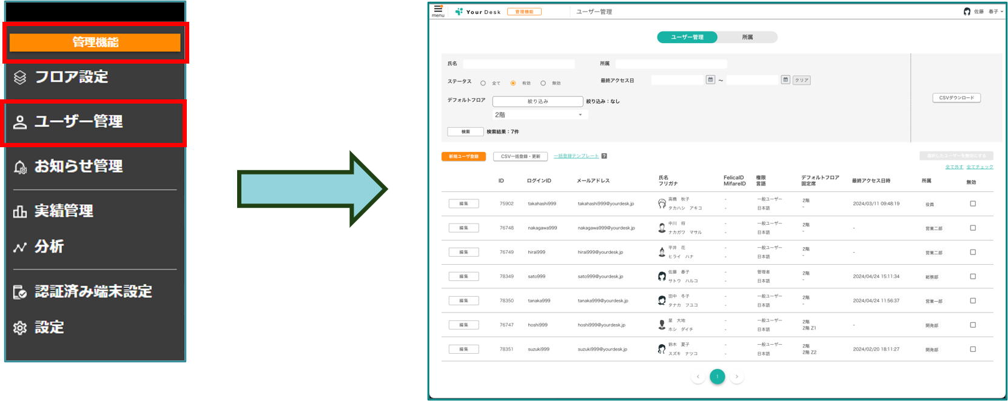The height and width of the screenshot is (401, 1008).
Task: Click the bar chart icon beside 実績管理
Action: point(20,211)
